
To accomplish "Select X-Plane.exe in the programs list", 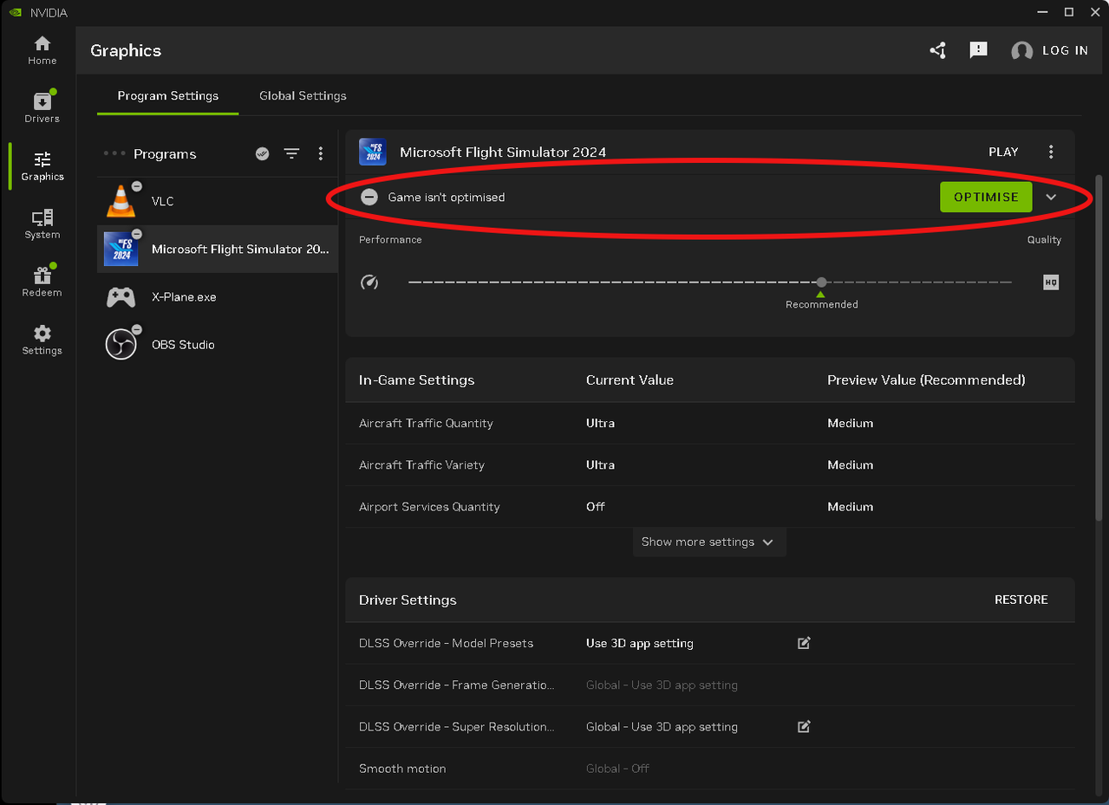I will coord(218,296).
